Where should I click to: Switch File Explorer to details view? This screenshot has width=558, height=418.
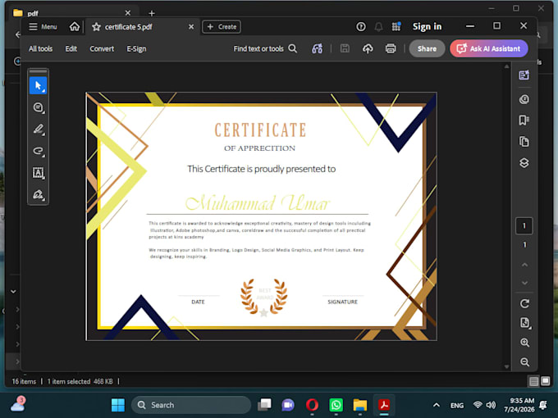click(x=533, y=381)
